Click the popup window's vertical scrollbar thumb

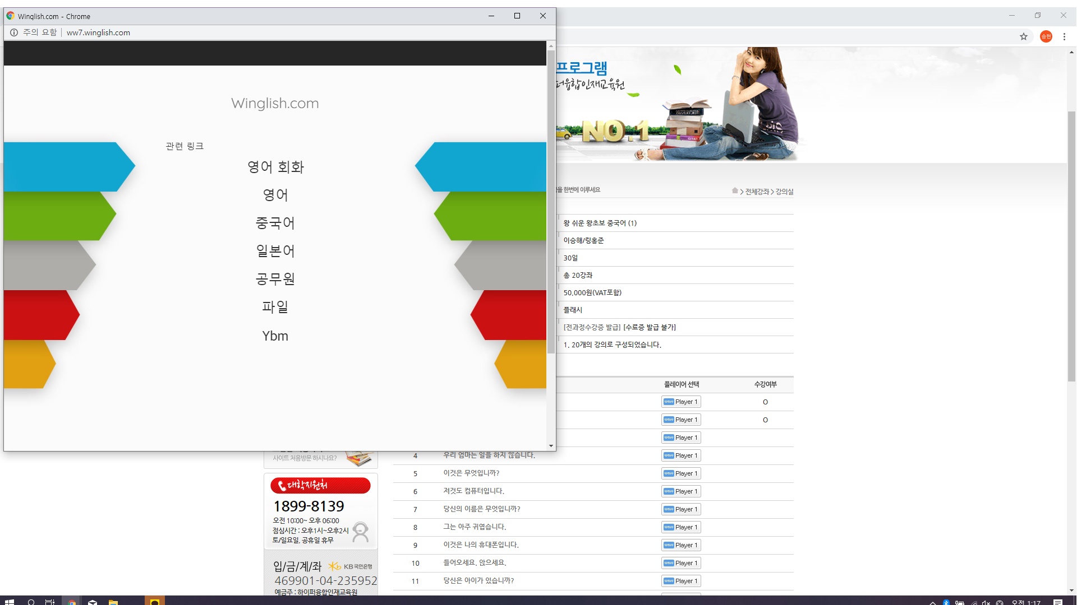551,202
